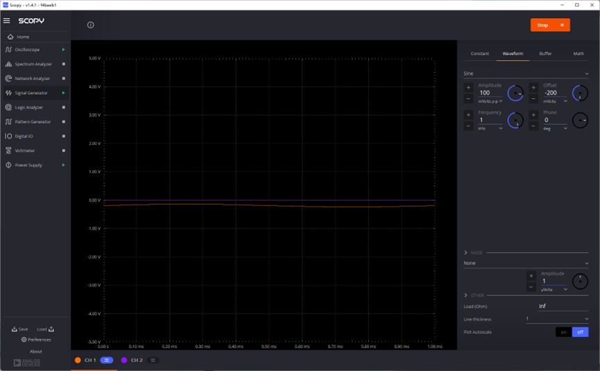Increase Phase with the plus button

point(533,114)
